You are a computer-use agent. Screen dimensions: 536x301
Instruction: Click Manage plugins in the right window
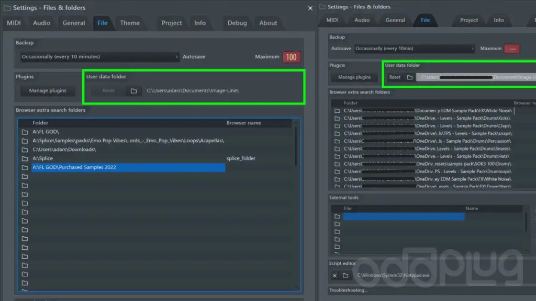pyautogui.click(x=354, y=77)
